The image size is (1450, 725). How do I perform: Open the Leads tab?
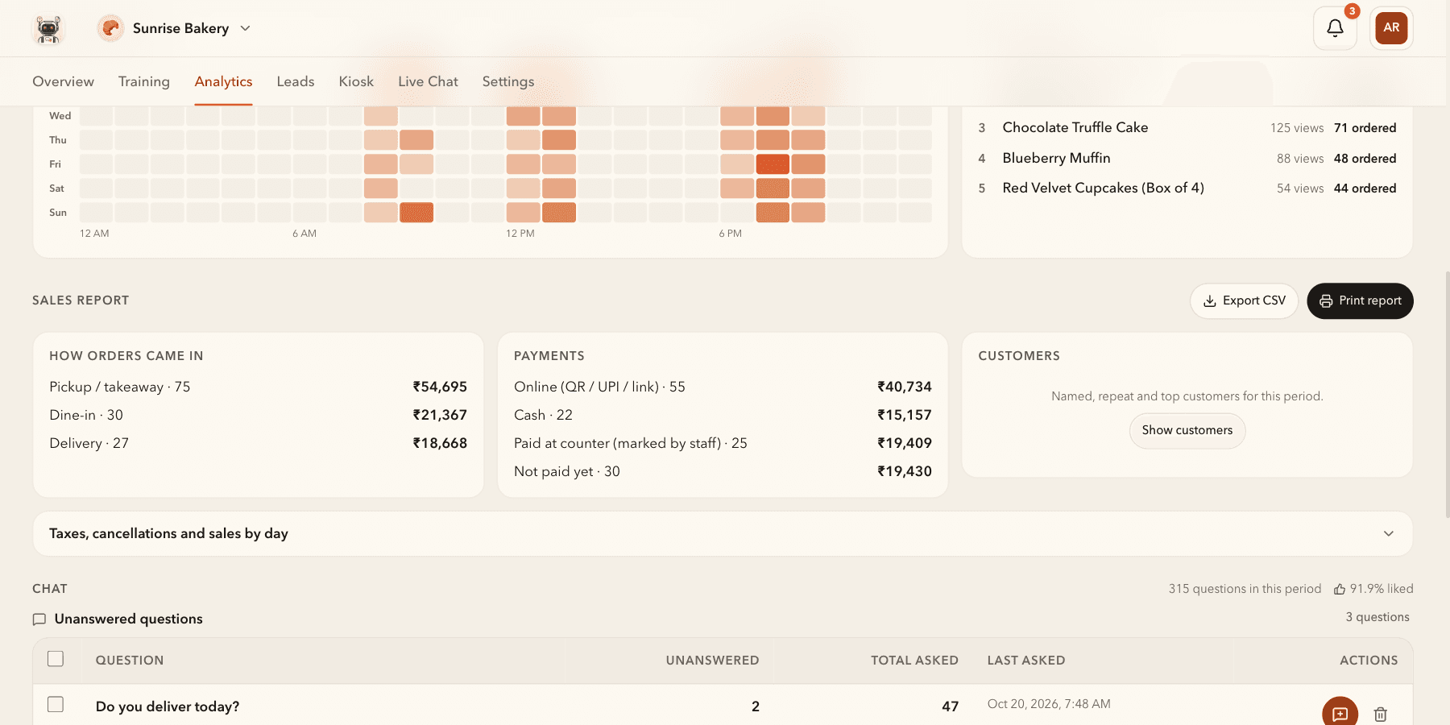point(296,81)
